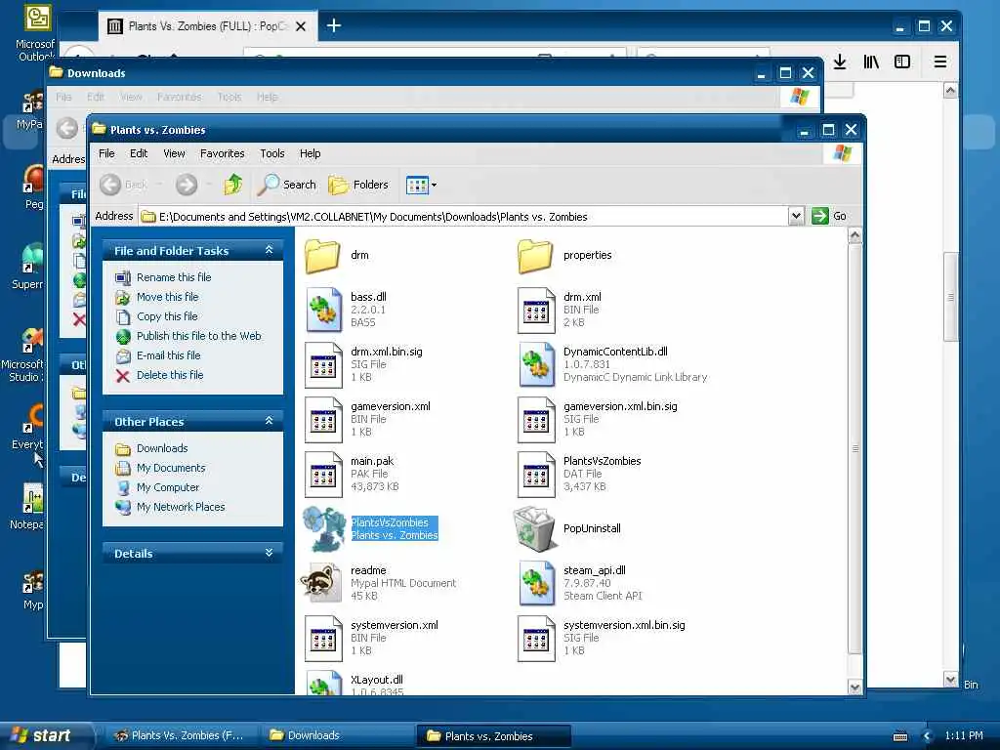1000x750 pixels.
Task: Toggle the Folders pane button
Action: coord(357,185)
